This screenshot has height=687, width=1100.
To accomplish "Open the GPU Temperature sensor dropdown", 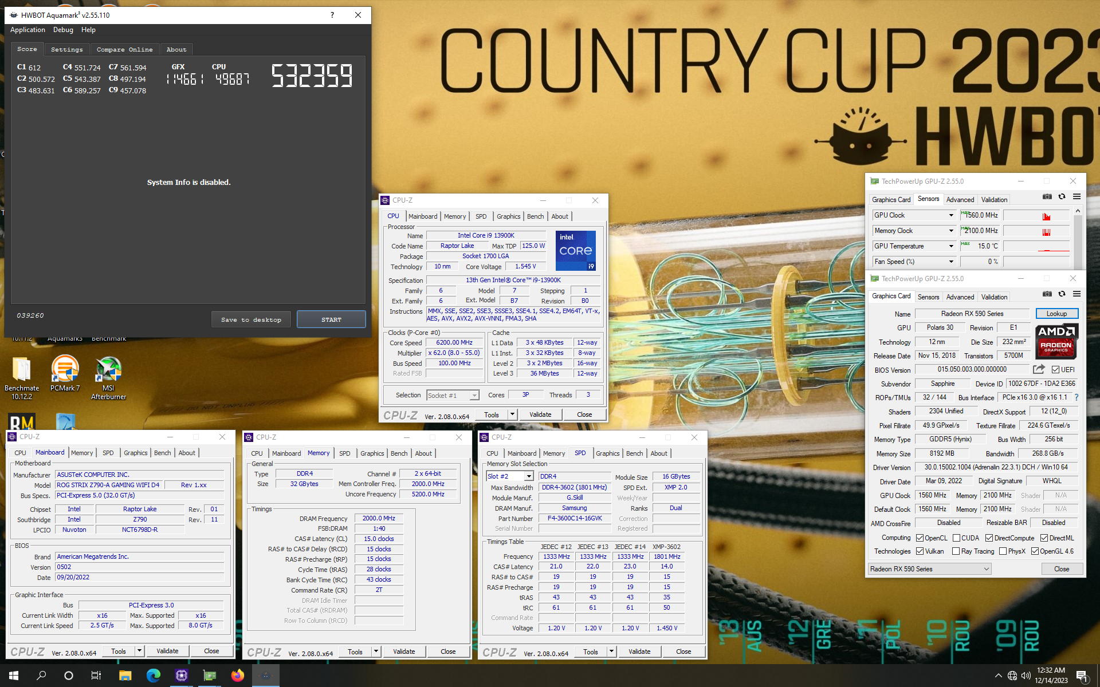I will coord(951,246).
